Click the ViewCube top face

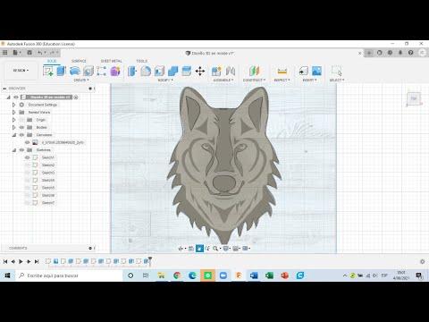point(414,98)
